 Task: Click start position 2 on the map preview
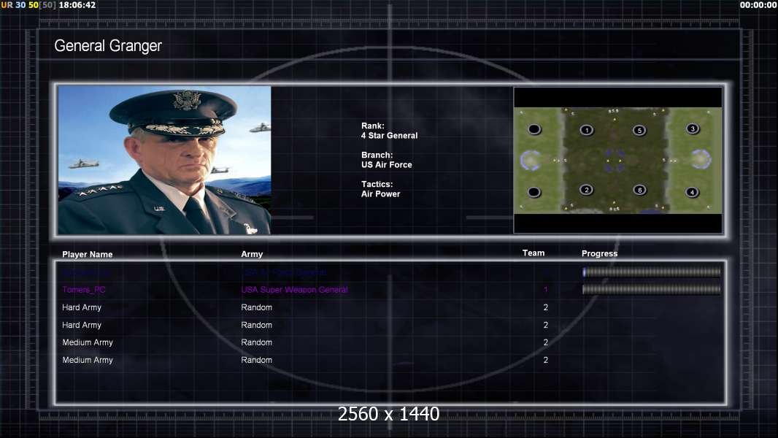click(x=587, y=190)
